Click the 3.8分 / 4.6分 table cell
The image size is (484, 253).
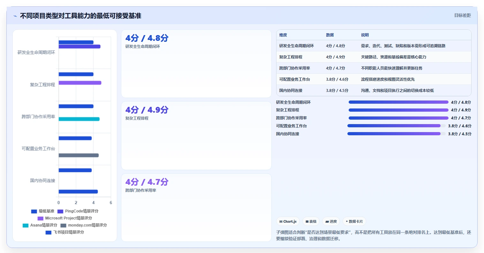click(x=337, y=79)
